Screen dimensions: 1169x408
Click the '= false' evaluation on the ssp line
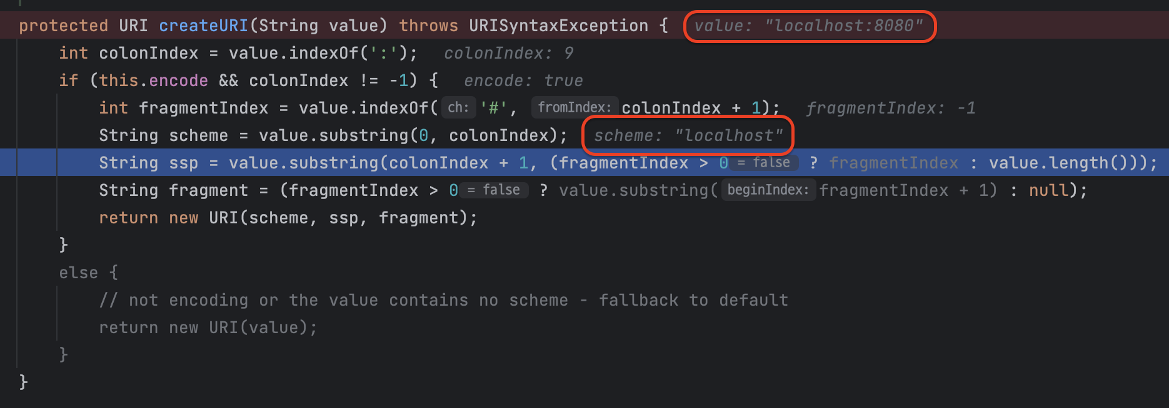[x=764, y=162]
